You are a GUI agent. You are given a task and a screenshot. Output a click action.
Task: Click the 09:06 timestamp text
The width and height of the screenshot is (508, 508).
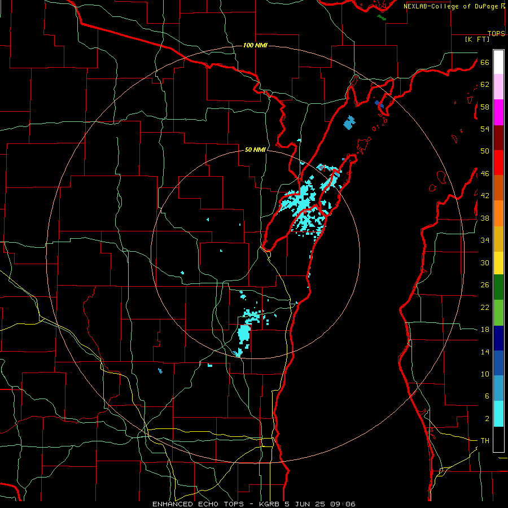pos(343,504)
